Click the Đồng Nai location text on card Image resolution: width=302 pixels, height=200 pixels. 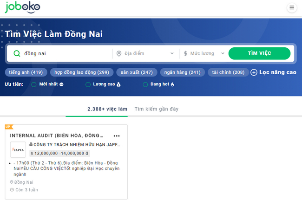(24, 182)
